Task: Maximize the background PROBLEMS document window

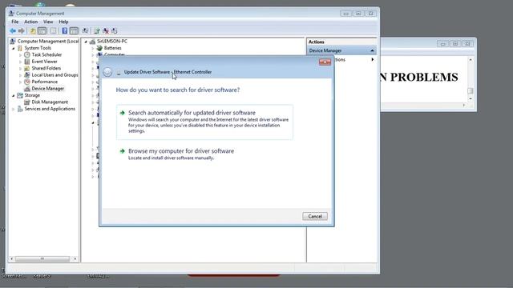Action: (455, 43)
